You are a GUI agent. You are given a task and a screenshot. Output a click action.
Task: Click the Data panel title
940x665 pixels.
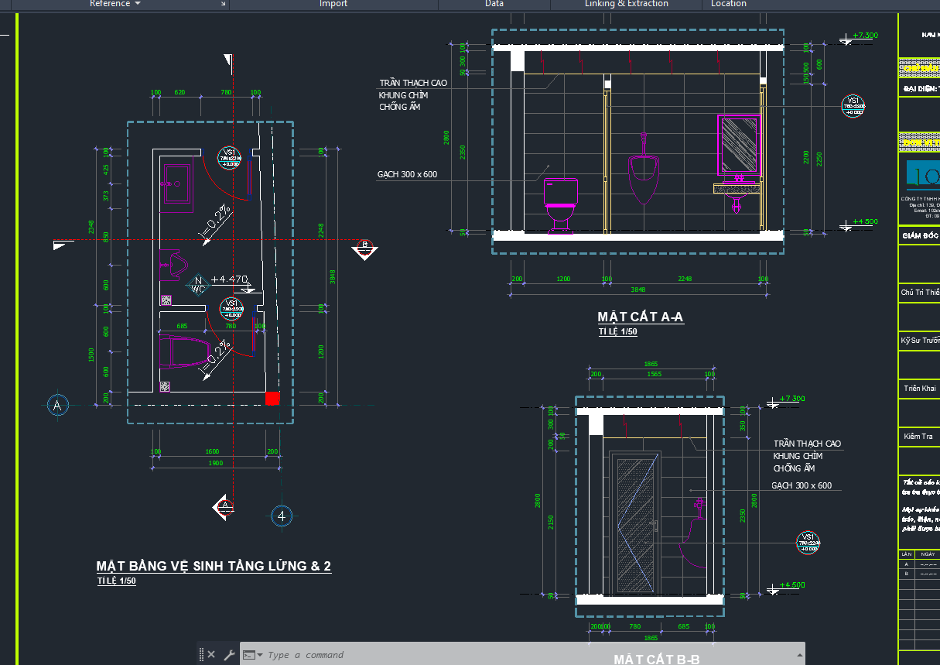pos(494,4)
